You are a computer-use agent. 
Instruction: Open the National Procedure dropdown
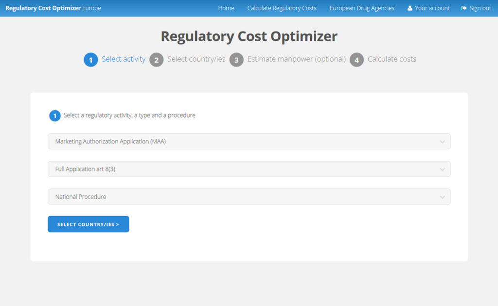coord(249,197)
